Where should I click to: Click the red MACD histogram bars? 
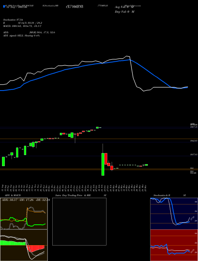point(36,248)
